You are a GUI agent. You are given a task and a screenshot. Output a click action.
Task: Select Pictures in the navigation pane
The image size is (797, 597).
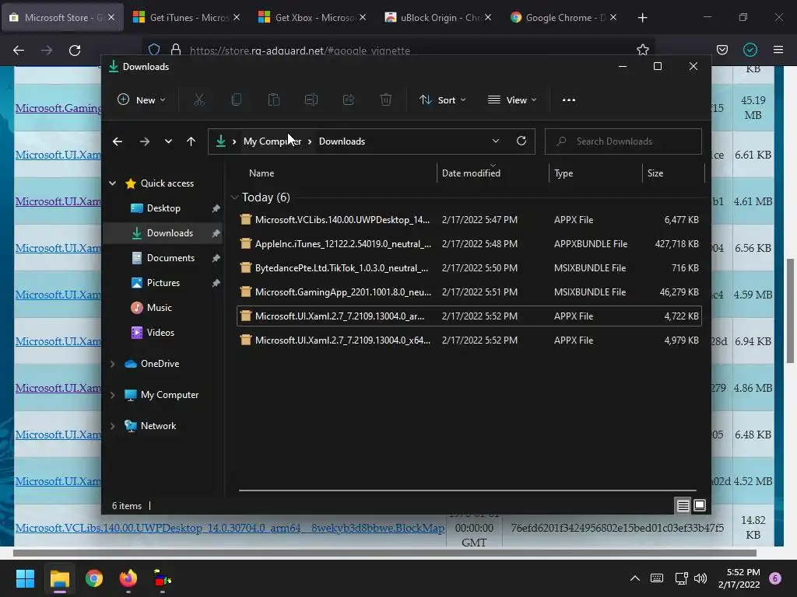163,283
